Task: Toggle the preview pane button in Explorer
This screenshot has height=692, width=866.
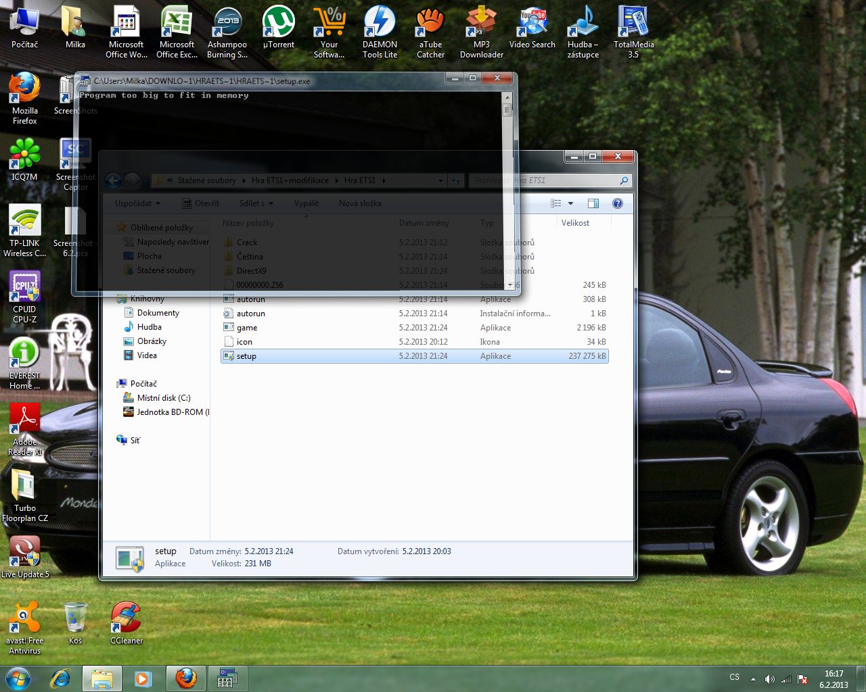Action: 593,203
